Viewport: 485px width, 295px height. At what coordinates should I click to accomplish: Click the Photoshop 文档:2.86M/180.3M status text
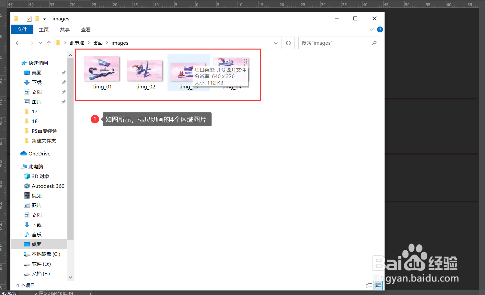pyautogui.click(x=53, y=293)
